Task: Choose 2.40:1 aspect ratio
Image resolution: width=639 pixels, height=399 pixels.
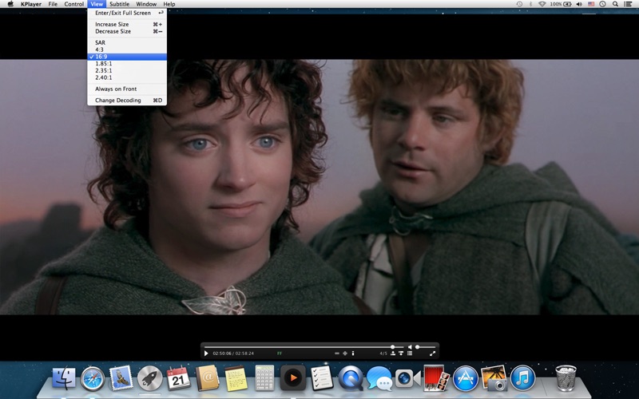Action: click(x=127, y=77)
